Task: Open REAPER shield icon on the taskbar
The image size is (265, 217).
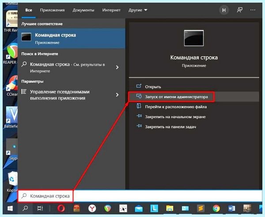Action: tap(107, 209)
